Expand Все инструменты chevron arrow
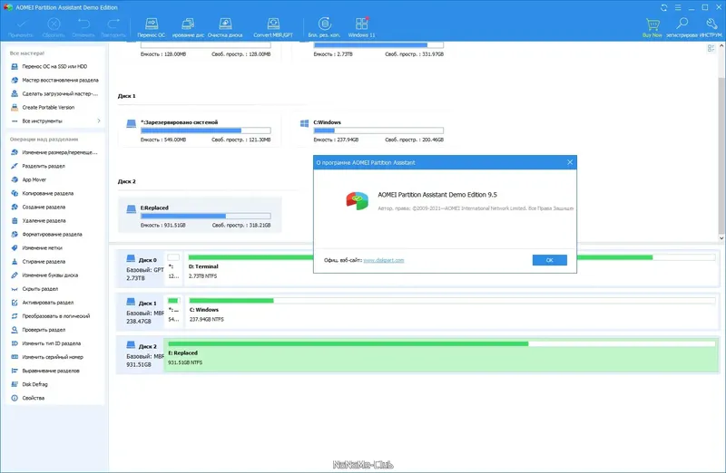 click(x=99, y=121)
